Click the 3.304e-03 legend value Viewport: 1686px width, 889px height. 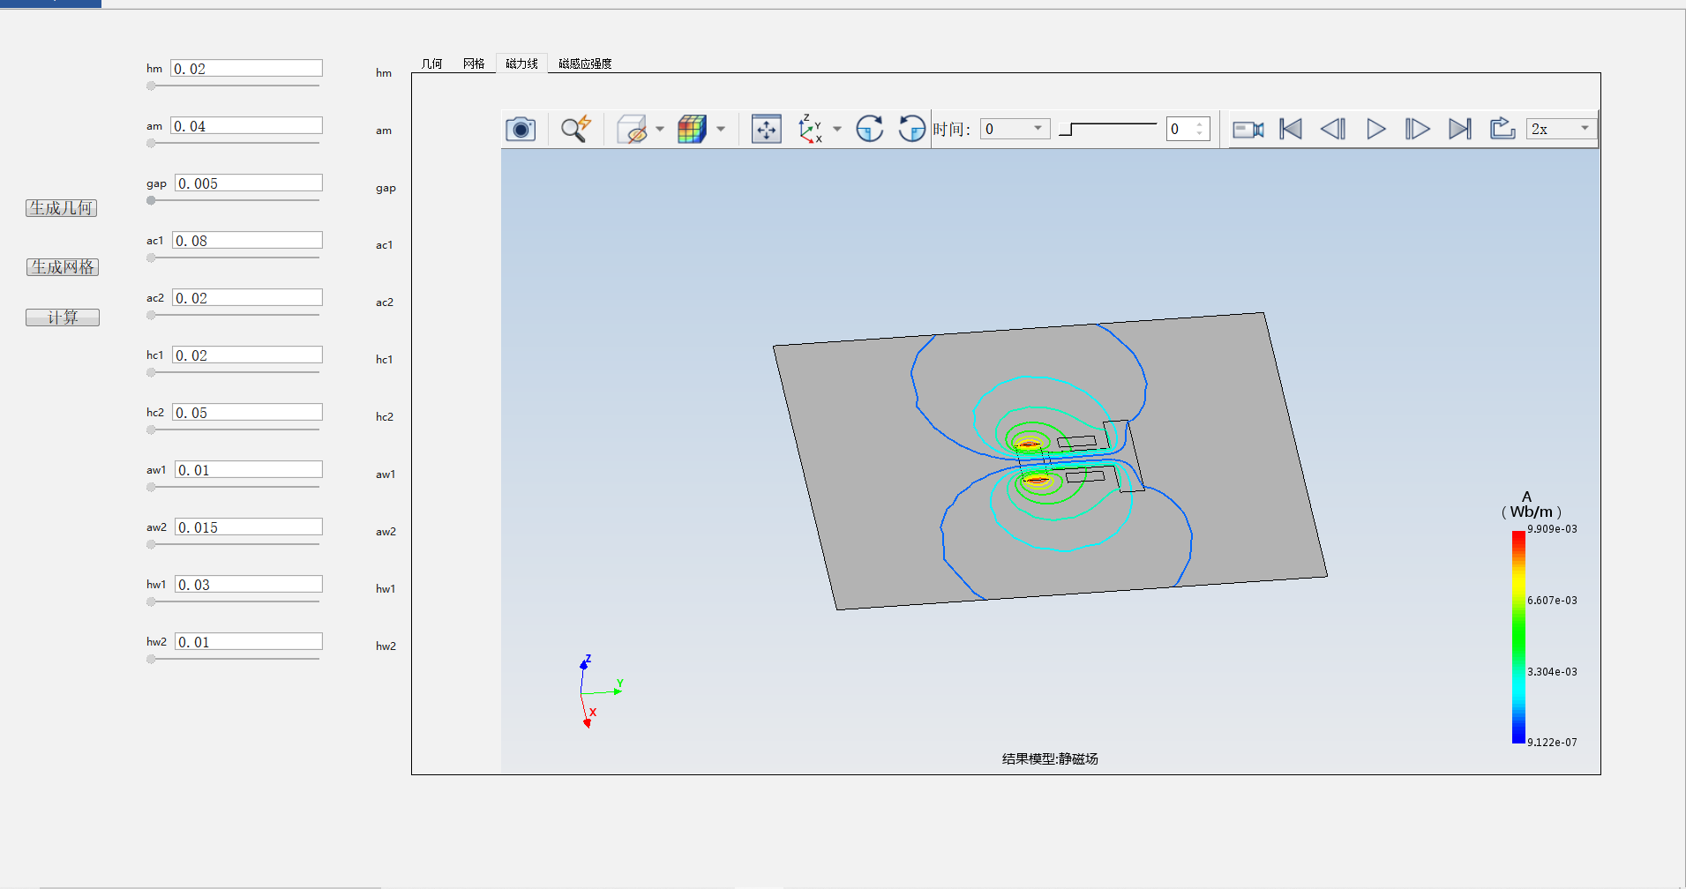tap(1552, 672)
